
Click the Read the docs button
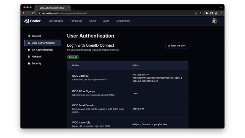(x=177, y=46)
